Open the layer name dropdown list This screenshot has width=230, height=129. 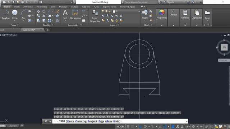tap(139, 11)
